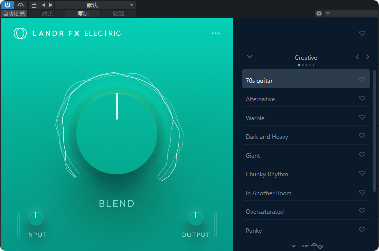Go to previous preset with left arrow
Screen dimensions: 379x251
coord(43,5)
